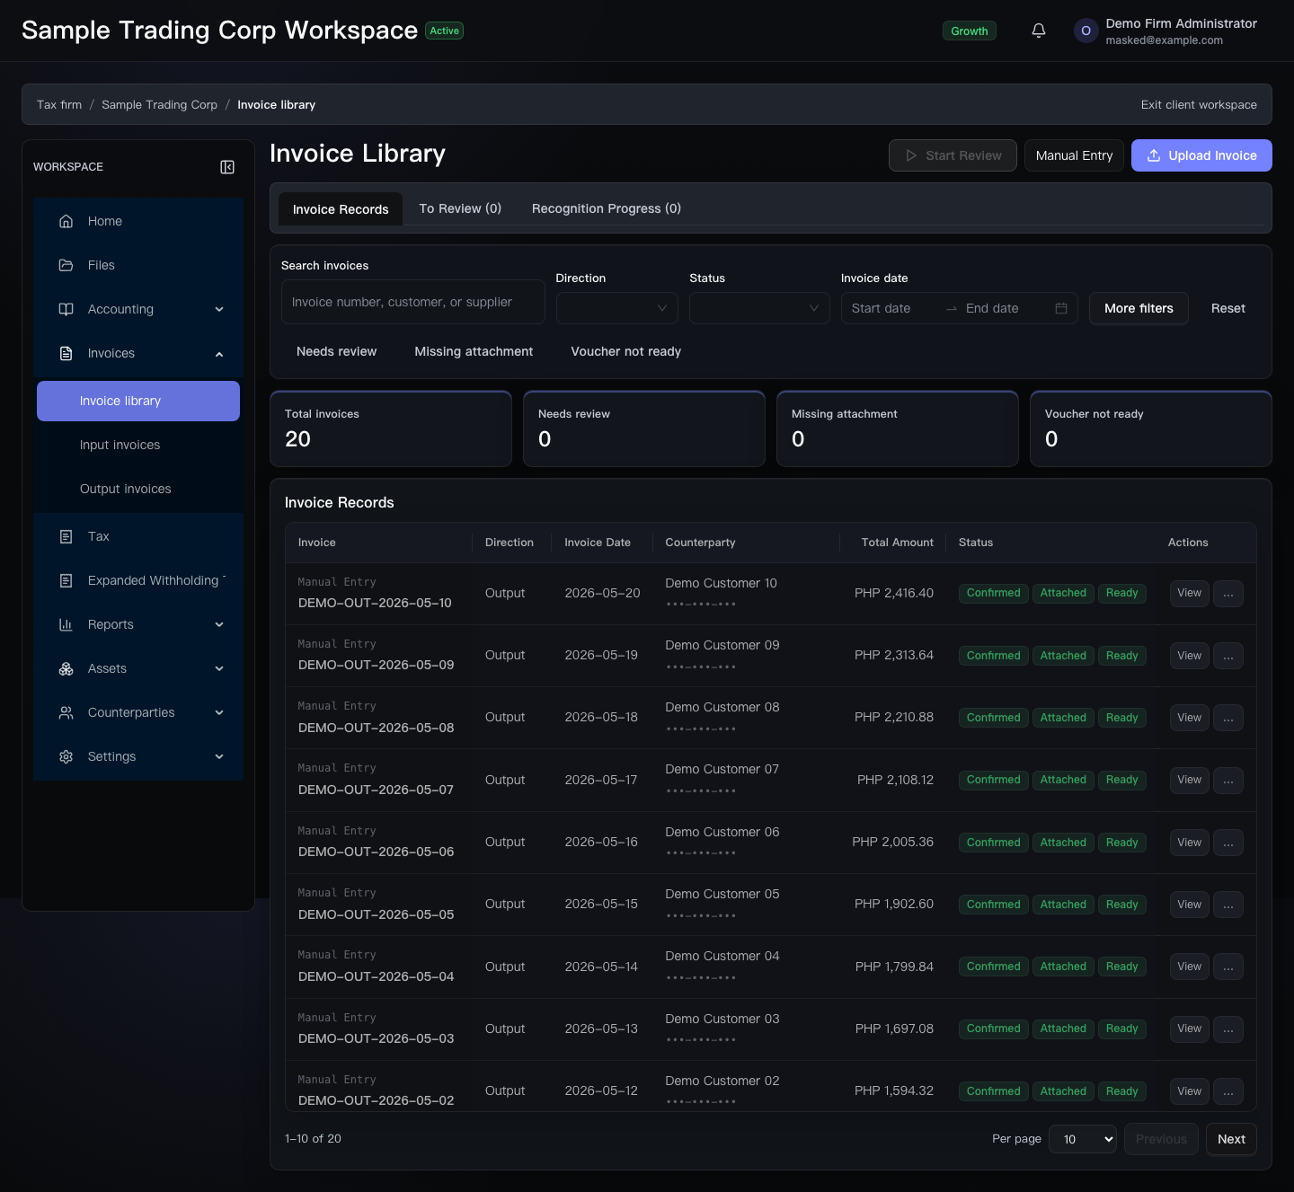Open Input invoices in sidebar
Screen dimensions: 1294x1192
pyautogui.click(x=138, y=445)
